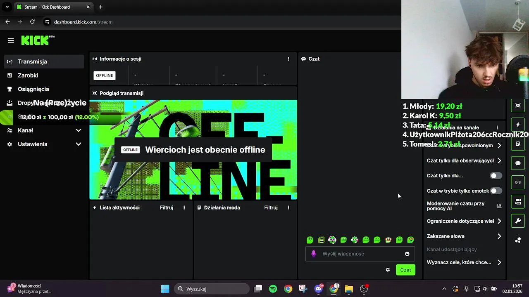Click the Windows Start button

click(x=165, y=289)
